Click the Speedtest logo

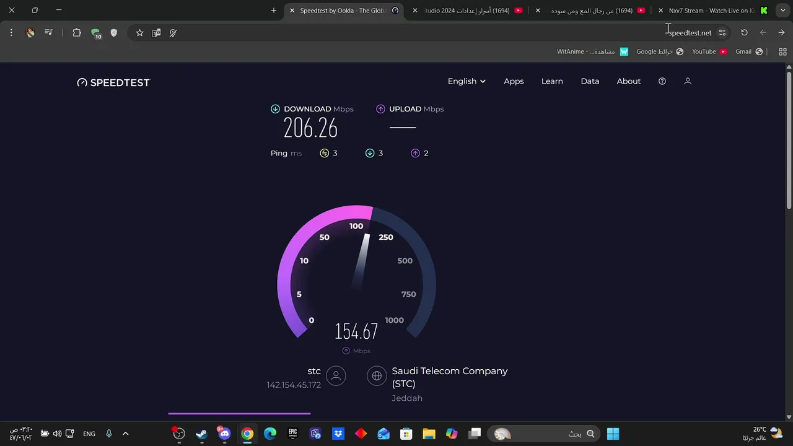coord(113,82)
